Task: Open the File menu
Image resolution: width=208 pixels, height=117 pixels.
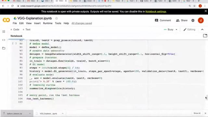Action: 15,23
